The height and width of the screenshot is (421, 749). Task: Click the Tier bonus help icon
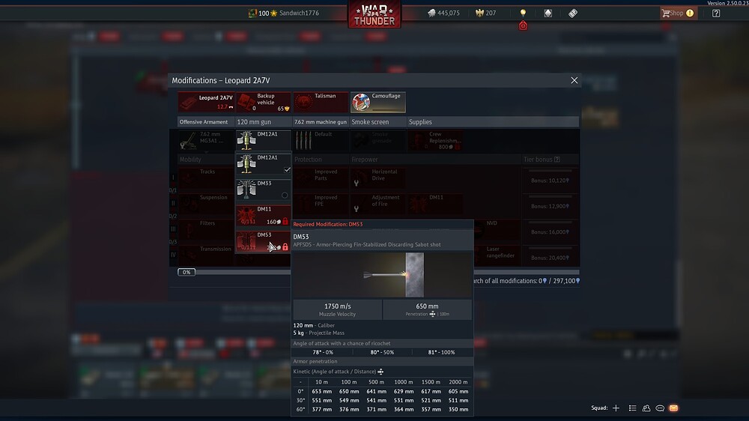(x=557, y=160)
